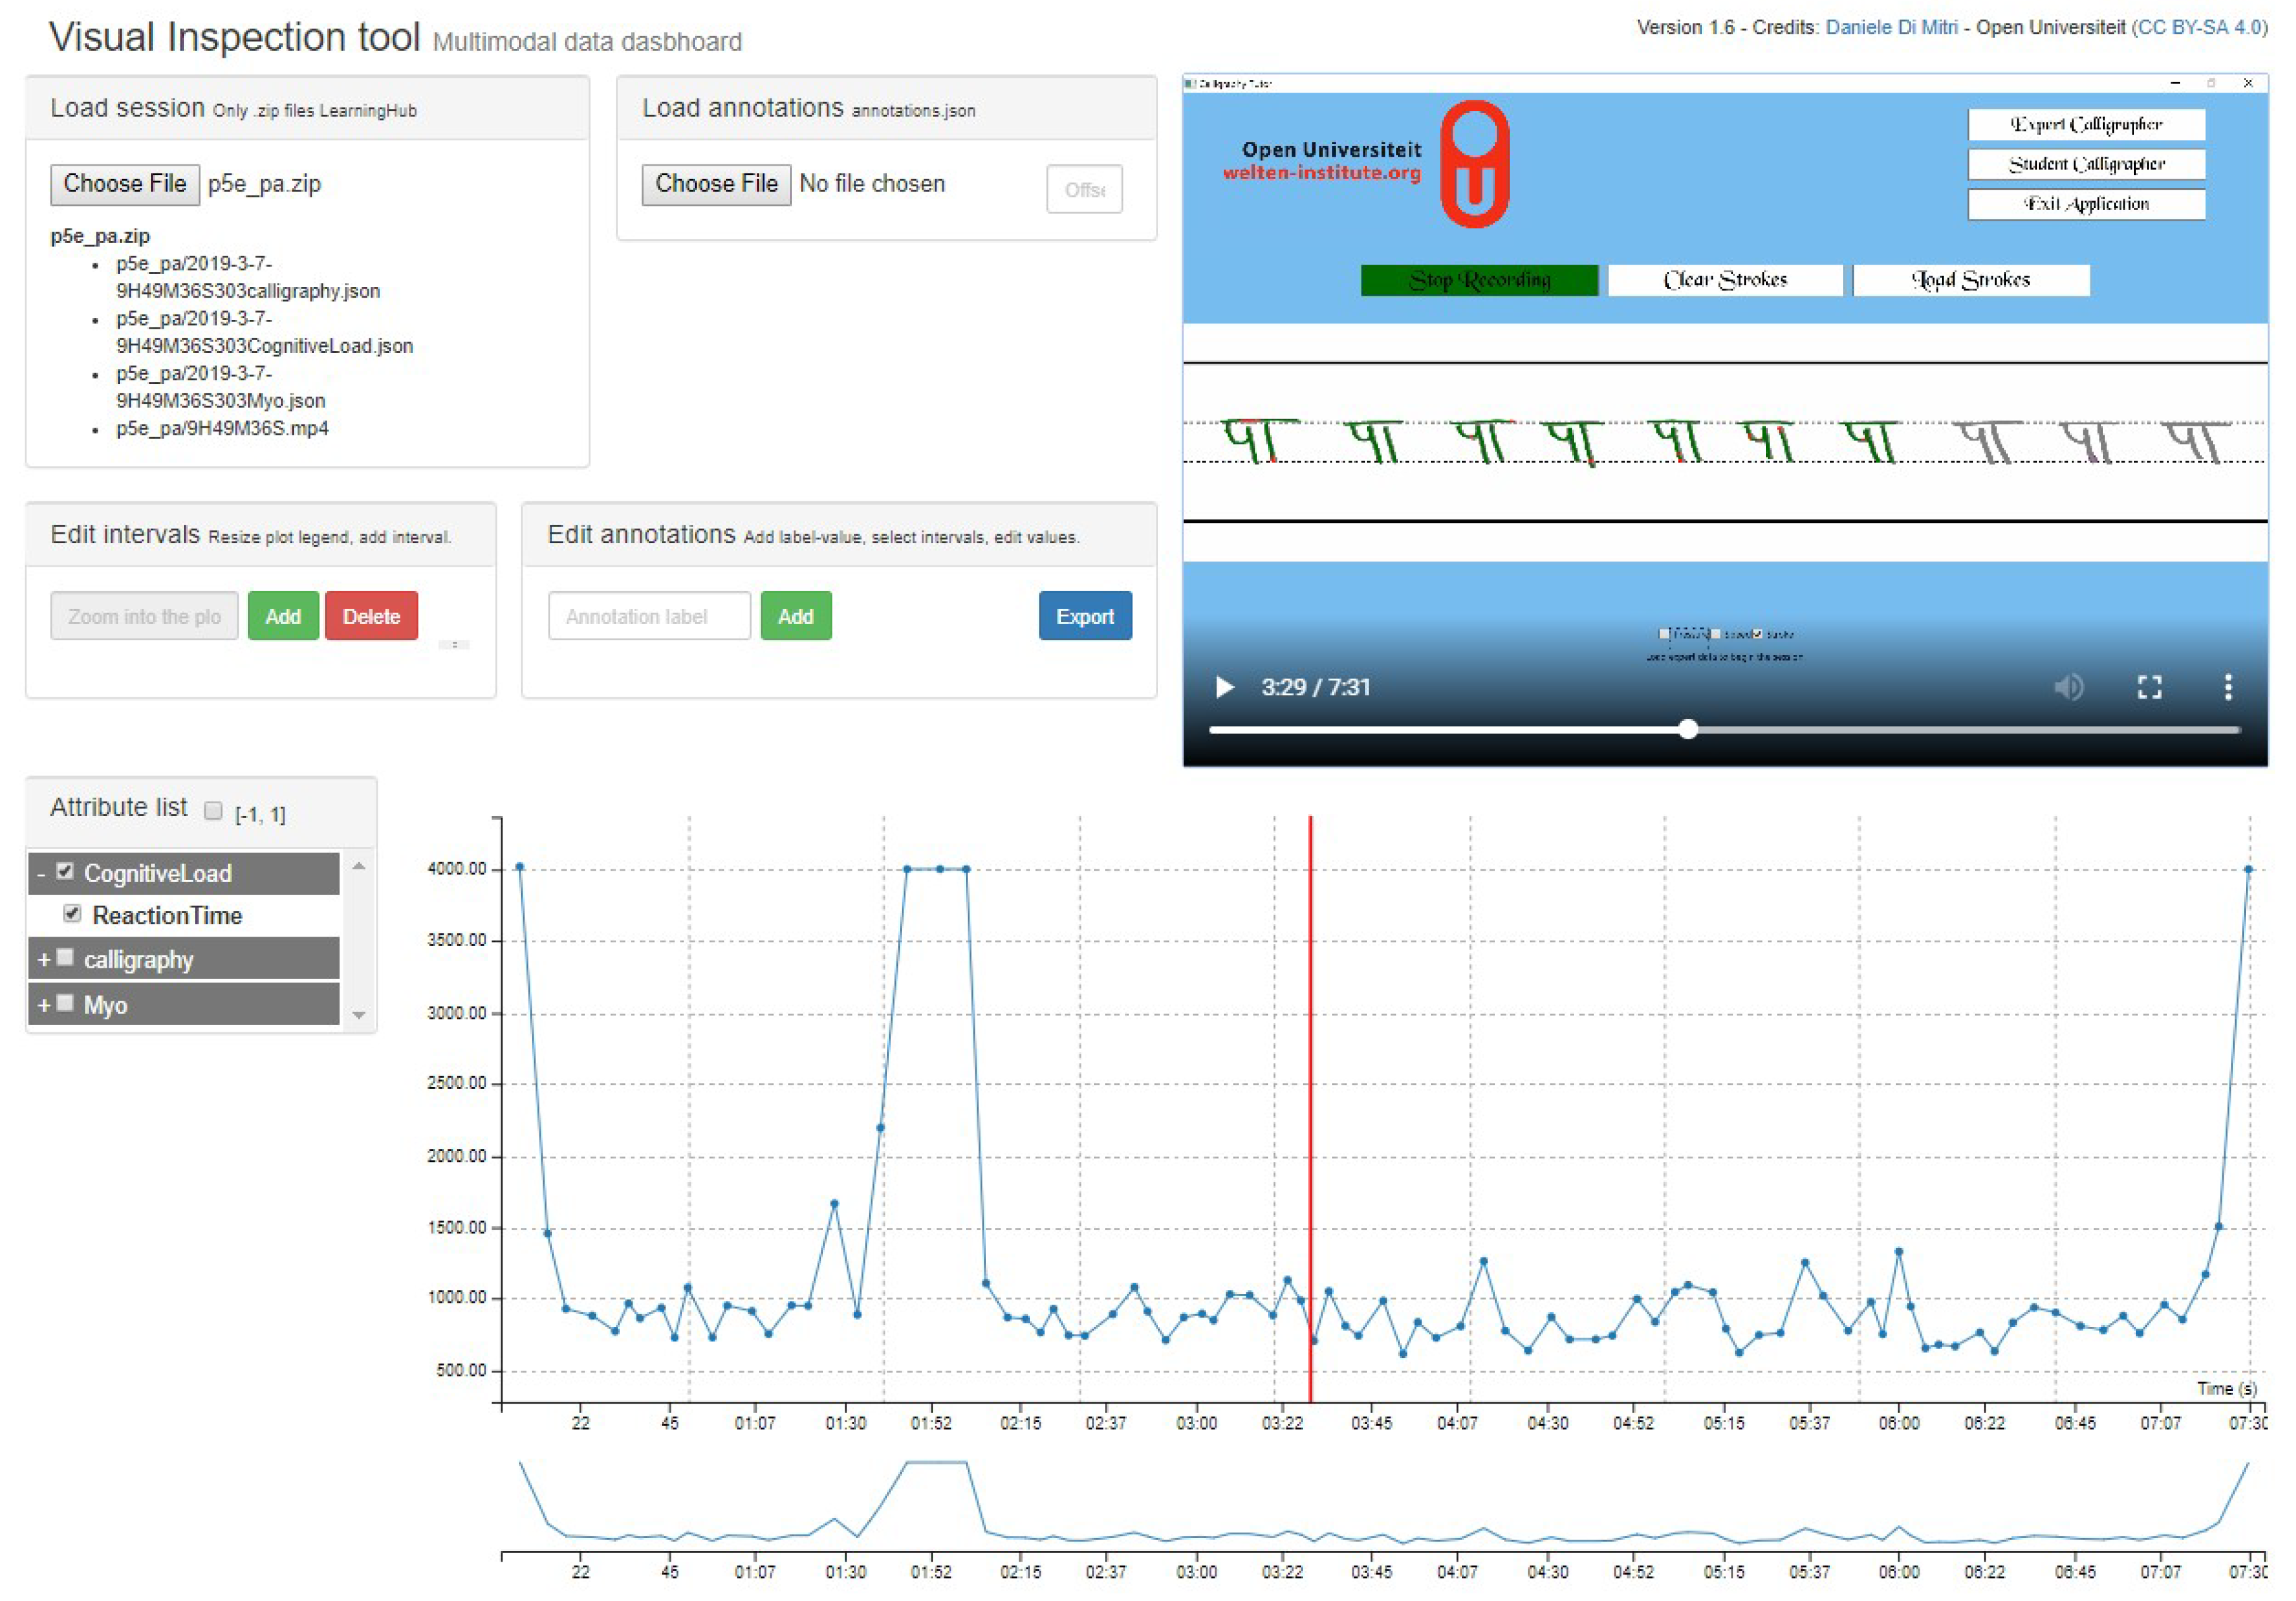The width and height of the screenshot is (2296, 1601).
Task: Expand the calligraphy tree group
Action: pyautogui.click(x=43, y=960)
